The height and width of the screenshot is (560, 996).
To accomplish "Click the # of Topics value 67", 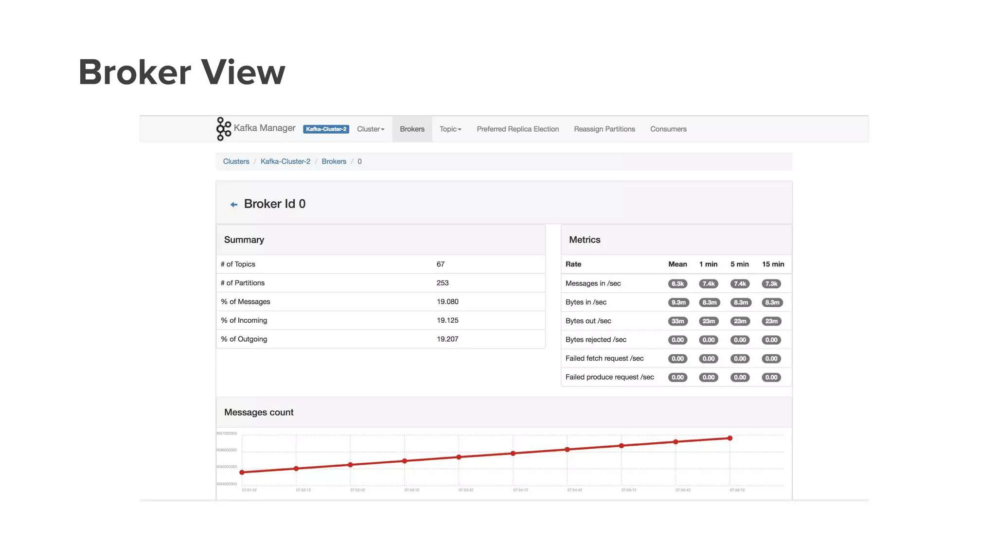I will (x=441, y=264).
